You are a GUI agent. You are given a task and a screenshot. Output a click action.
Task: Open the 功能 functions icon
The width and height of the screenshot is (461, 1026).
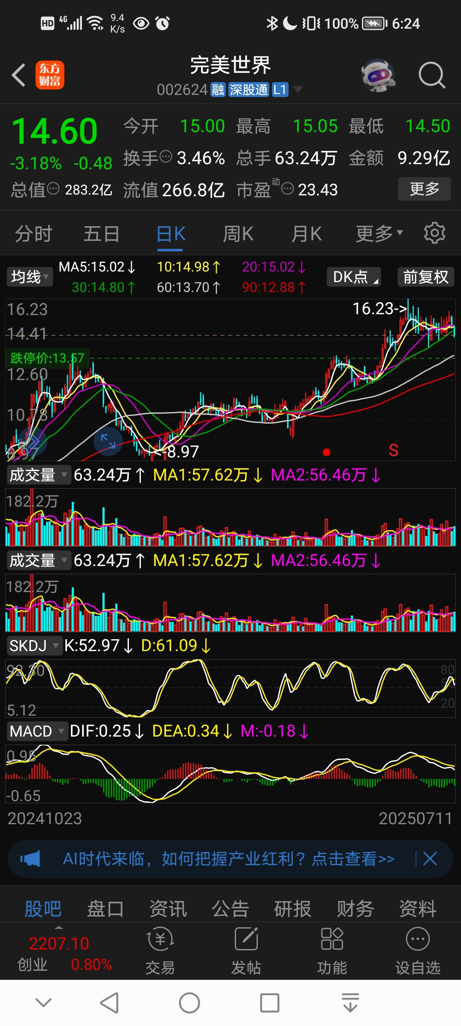[x=332, y=951]
